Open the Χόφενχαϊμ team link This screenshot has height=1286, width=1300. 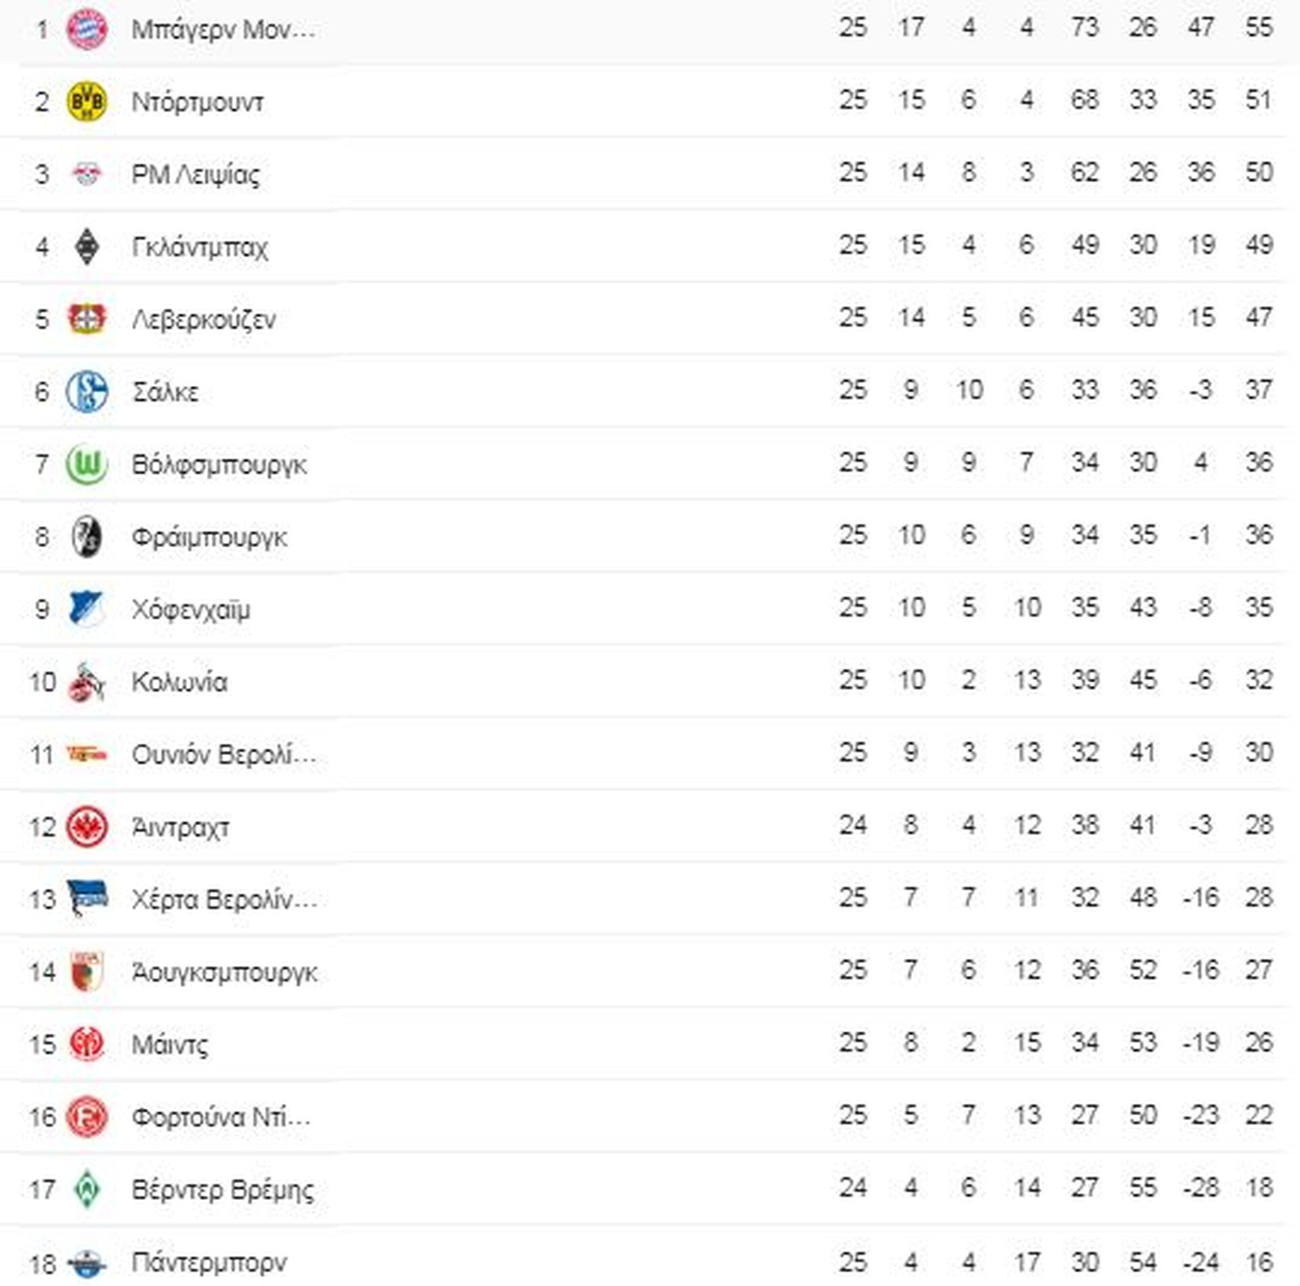coord(191,609)
